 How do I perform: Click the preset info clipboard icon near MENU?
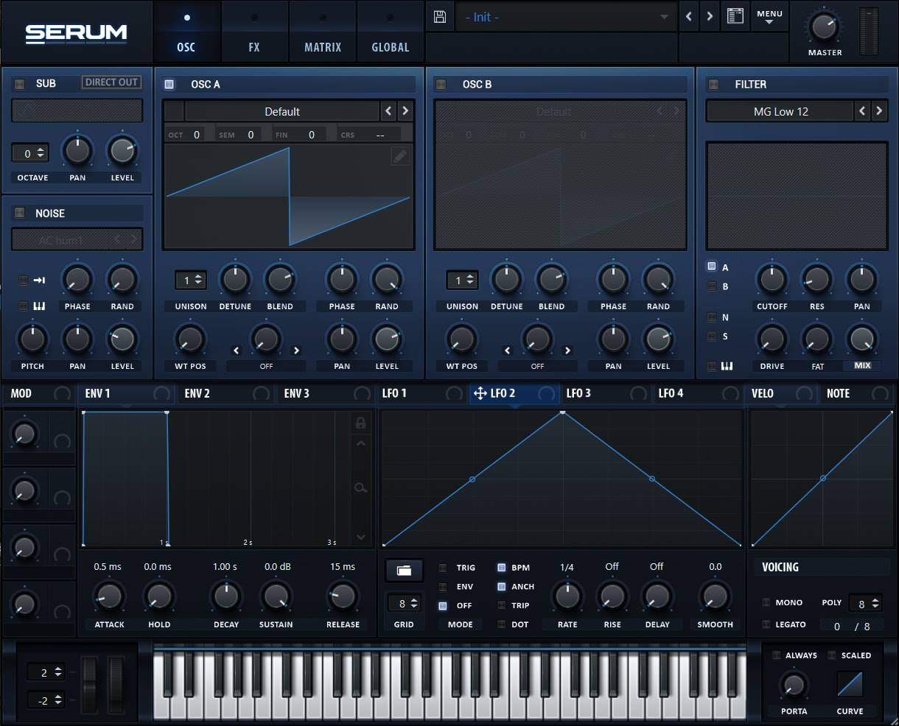point(735,15)
